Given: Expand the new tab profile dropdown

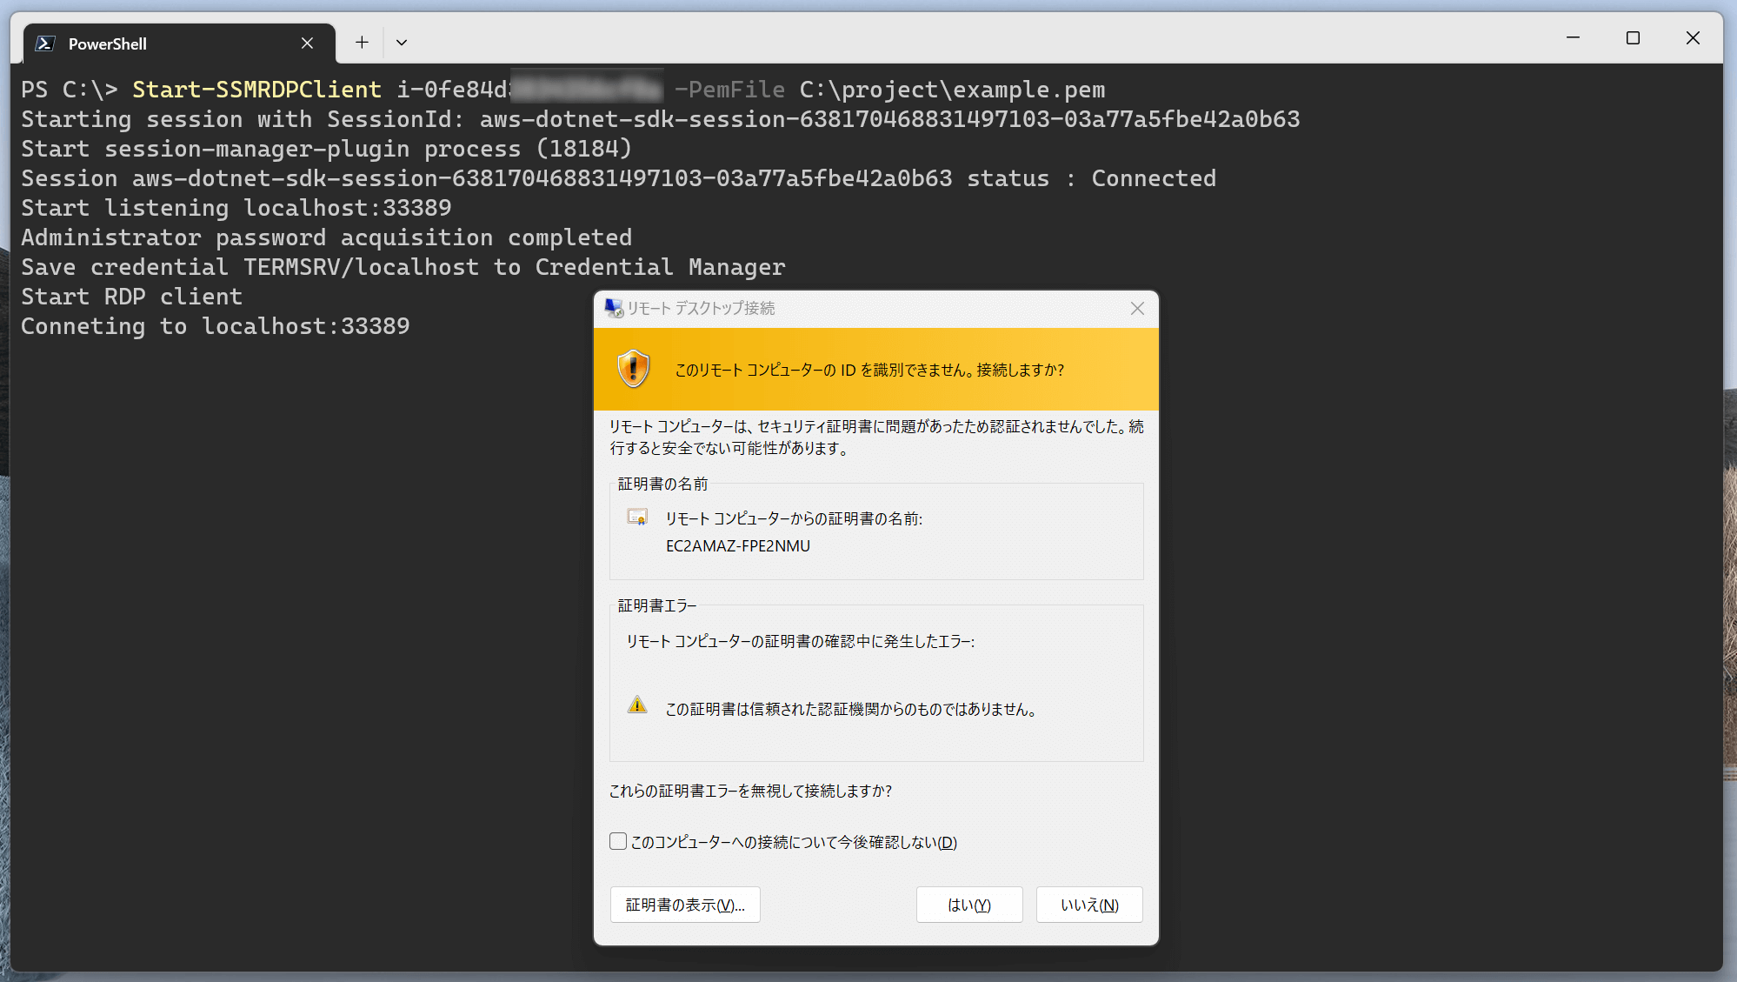Looking at the screenshot, I should click(x=402, y=43).
